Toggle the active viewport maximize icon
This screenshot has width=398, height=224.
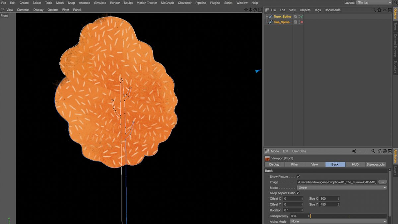(259, 10)
